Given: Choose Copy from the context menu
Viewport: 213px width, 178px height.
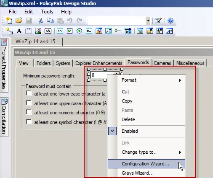Looking at the screenshot, I should tap(146, 101).
